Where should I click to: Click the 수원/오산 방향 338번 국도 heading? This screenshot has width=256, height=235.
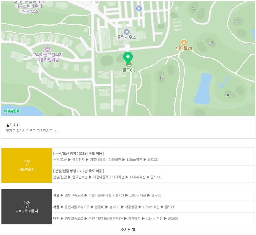78,153
